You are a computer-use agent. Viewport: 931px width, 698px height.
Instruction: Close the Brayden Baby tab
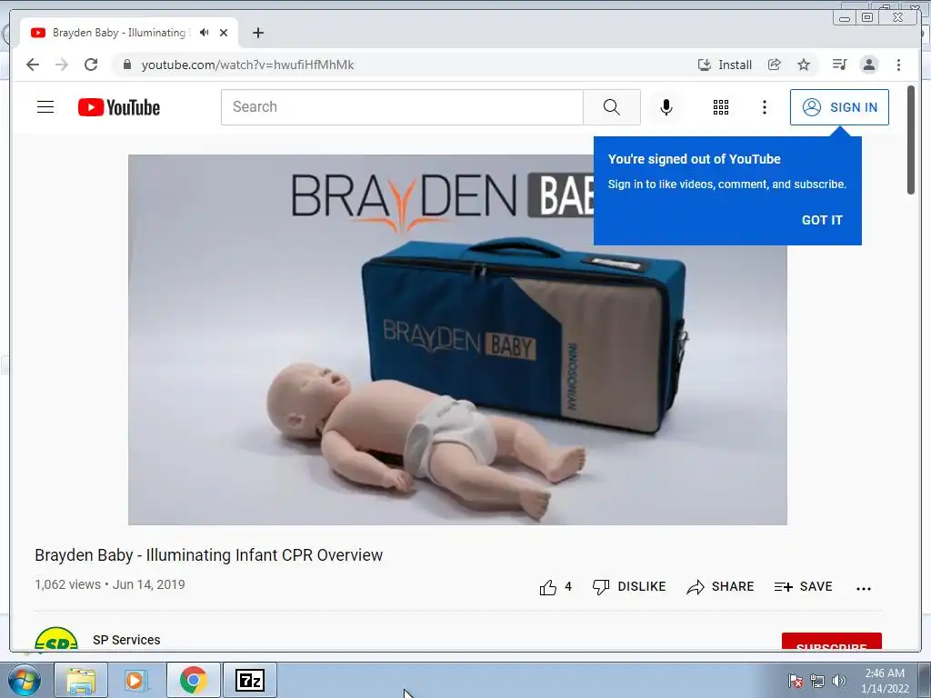[x=224, y=33]
